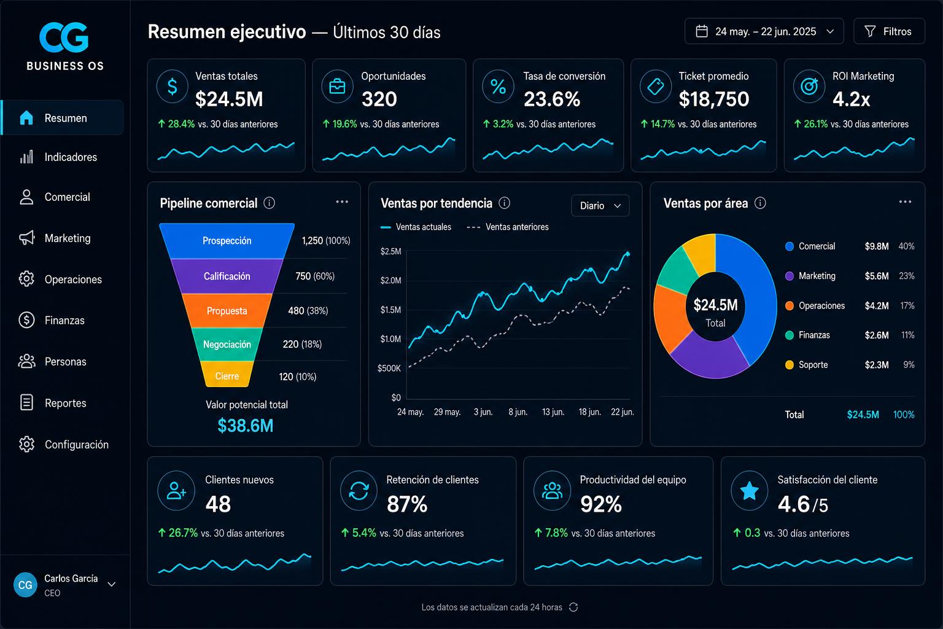
Task: Click the calendar icon in date selector
Action: point(702,31)
